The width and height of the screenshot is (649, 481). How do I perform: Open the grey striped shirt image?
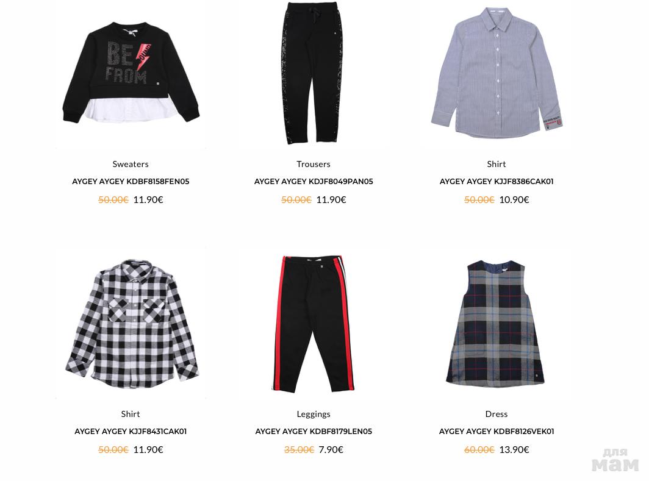click(x=497, y=73)
